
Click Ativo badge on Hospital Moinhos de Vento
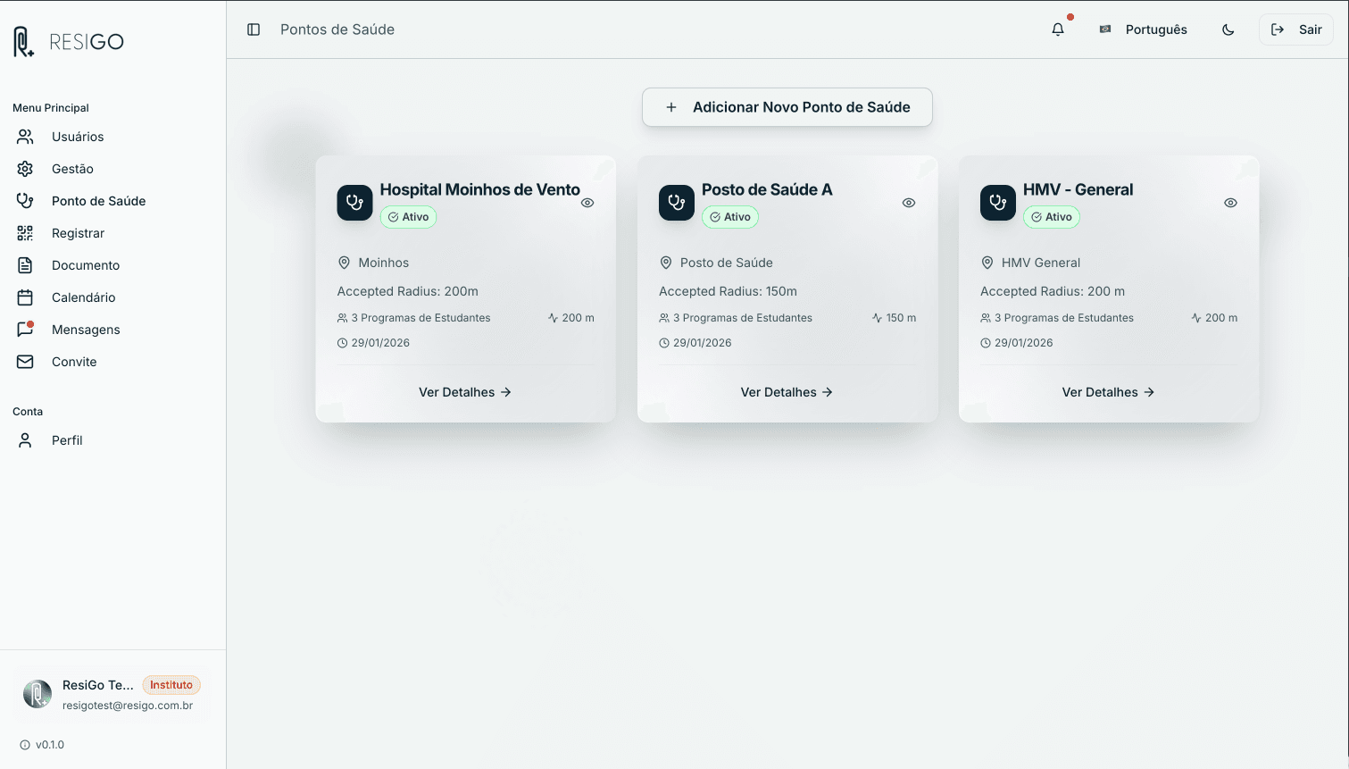[409, 217]
